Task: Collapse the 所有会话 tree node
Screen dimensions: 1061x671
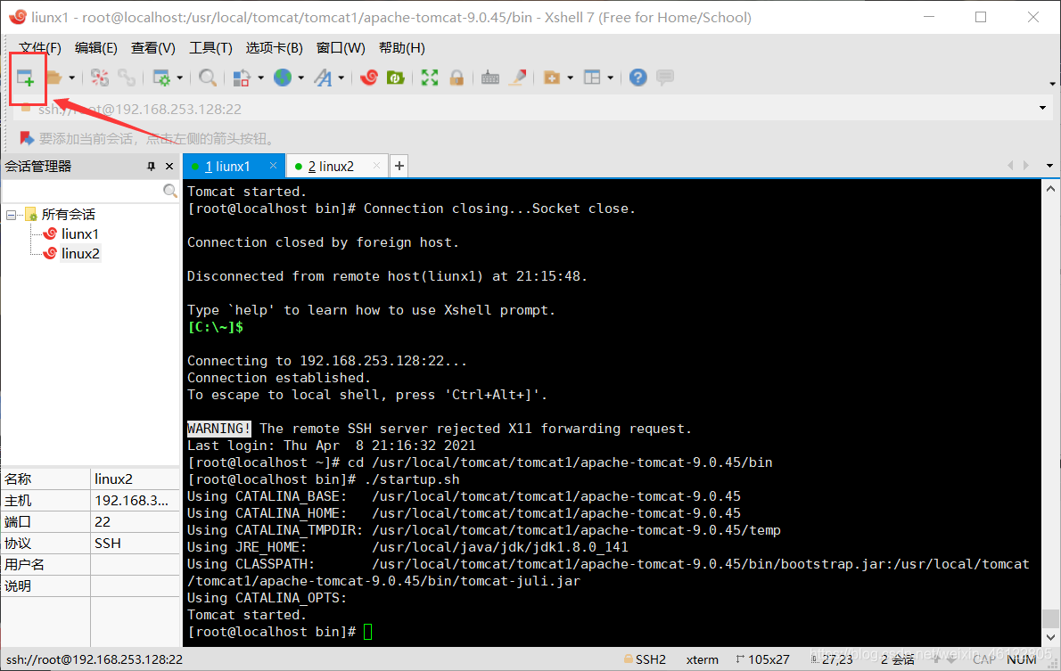Action: (x=11, y=215)
